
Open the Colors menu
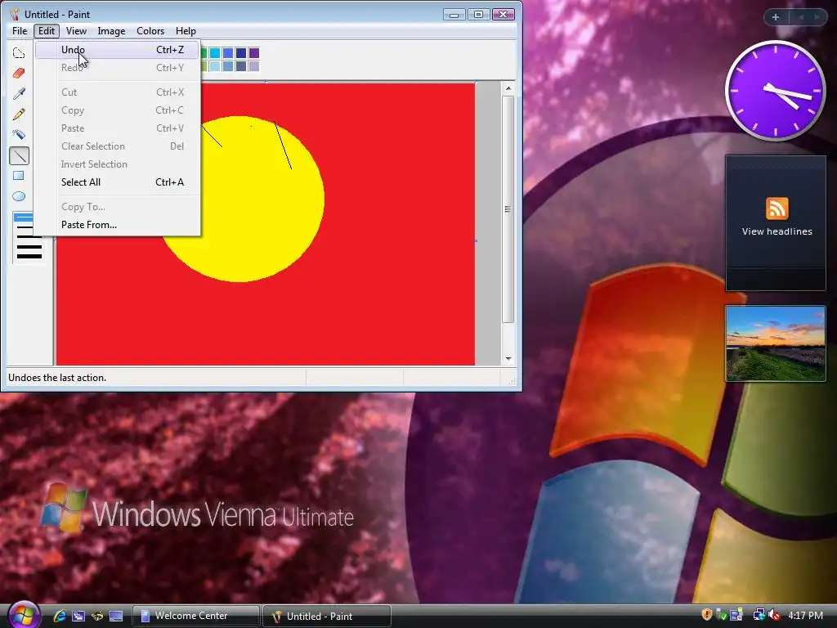tap(150, 31)
